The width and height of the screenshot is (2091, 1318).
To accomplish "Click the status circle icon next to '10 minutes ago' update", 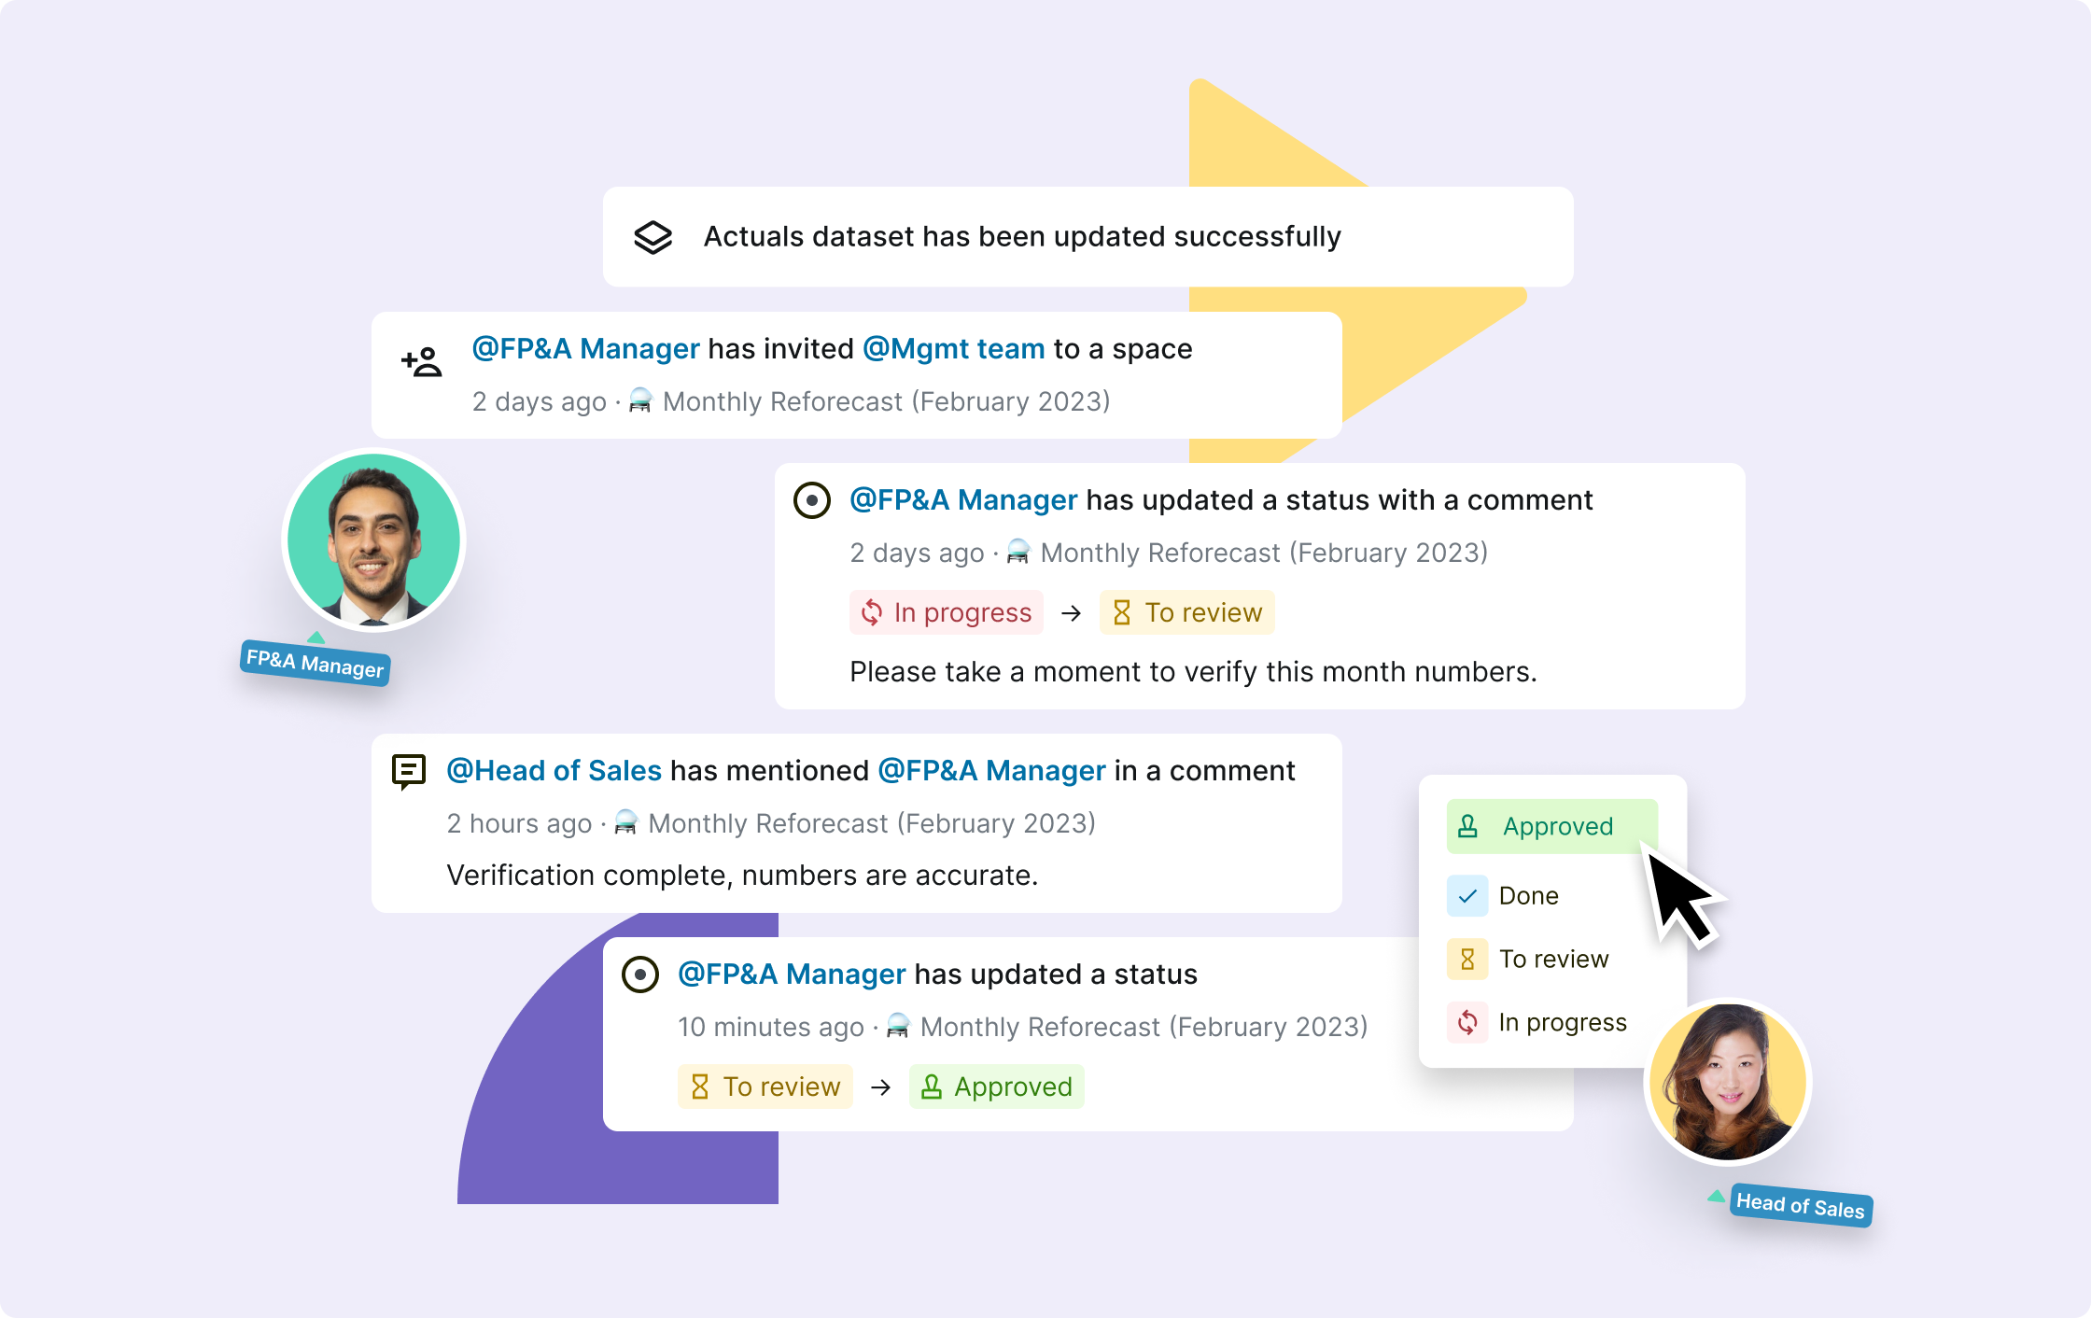I will coord(640,974).
